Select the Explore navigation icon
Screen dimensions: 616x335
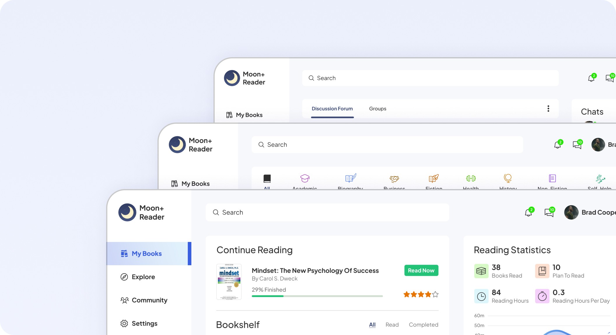click(x=124, y=277)
